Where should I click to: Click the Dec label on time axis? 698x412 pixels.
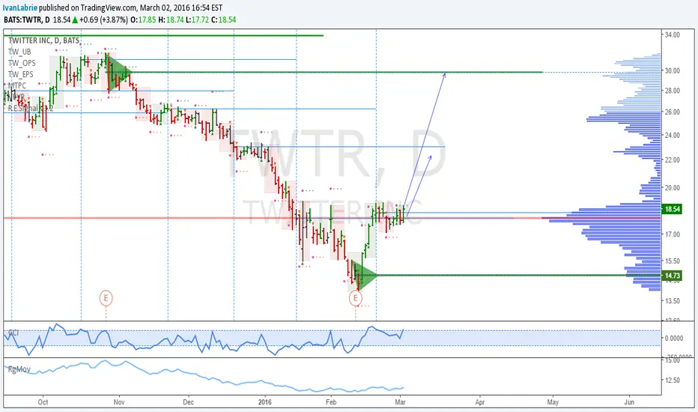point(188,402)
